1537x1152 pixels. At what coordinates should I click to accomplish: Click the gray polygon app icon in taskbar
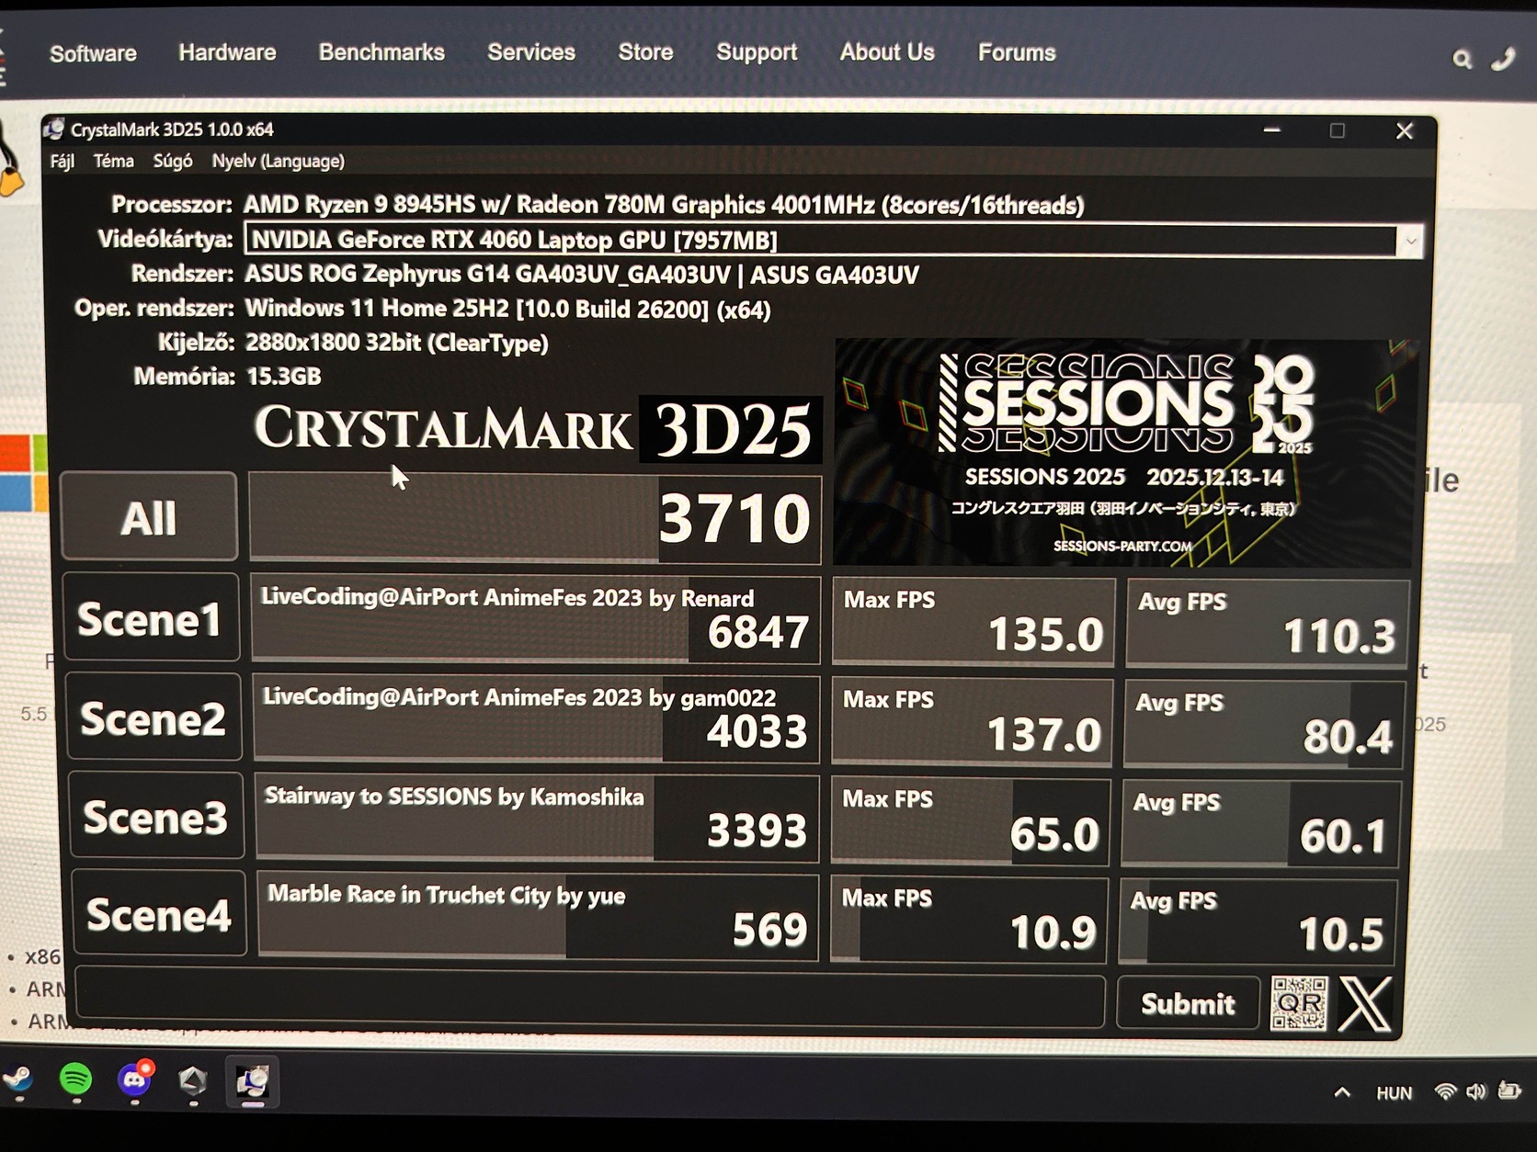point(192,1081)
